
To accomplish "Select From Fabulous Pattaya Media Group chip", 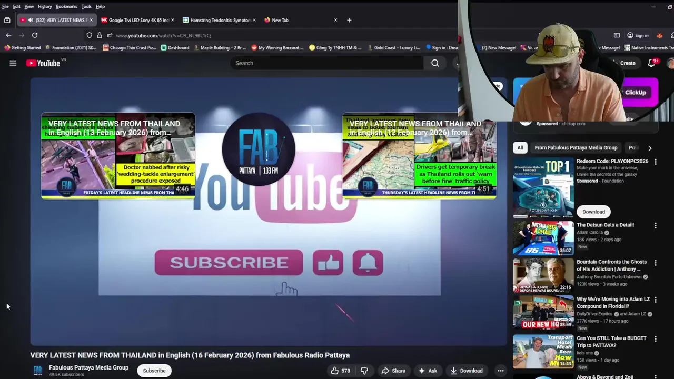I will [x=576, y=148].
